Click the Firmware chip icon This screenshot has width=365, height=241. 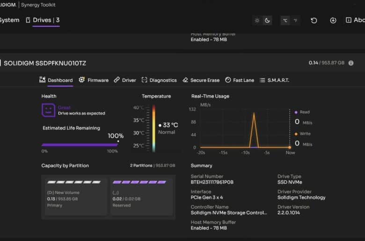point(81,80)
